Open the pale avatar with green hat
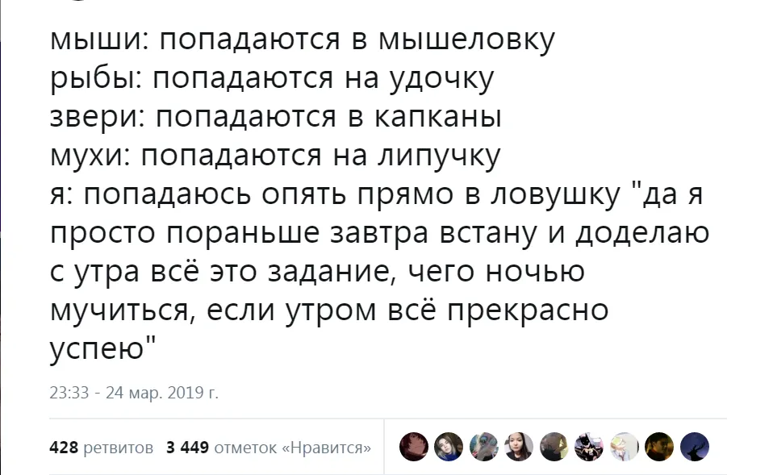773x475 pixels. click(x=625, y=447)
